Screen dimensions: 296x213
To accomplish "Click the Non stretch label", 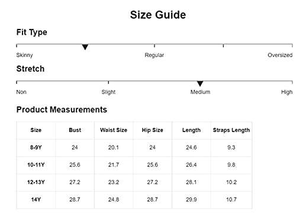I will pyautogui.click(x=21, y=92).
